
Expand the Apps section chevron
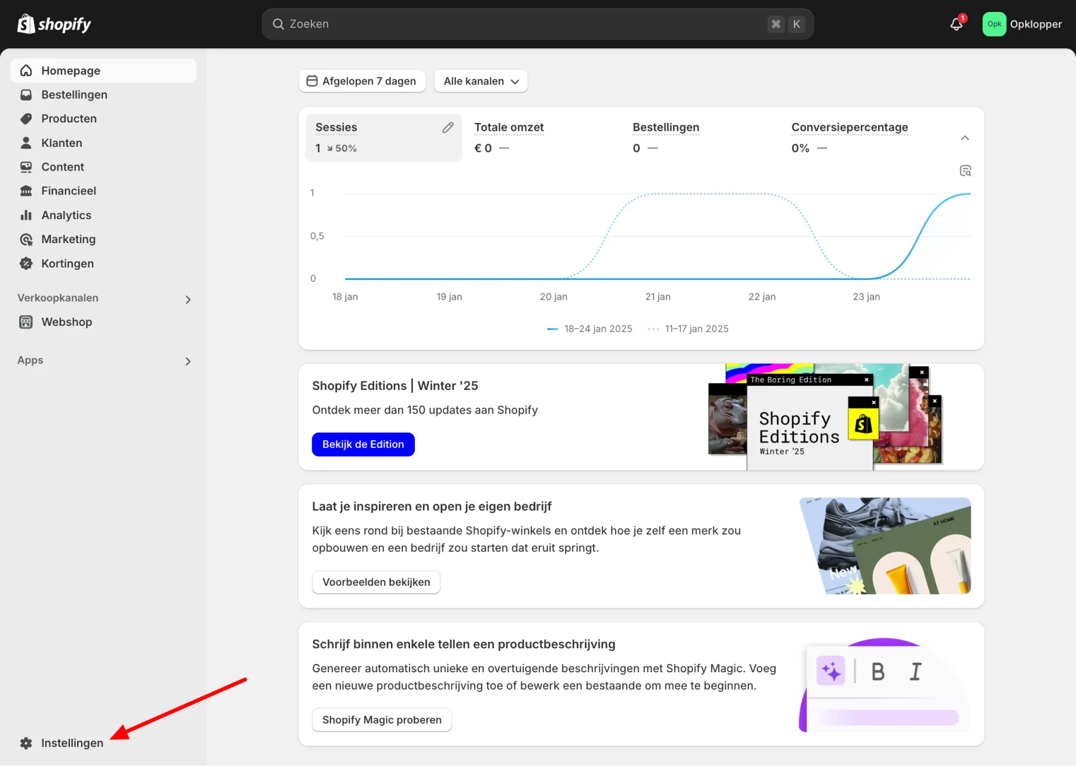tap(188, 361)
